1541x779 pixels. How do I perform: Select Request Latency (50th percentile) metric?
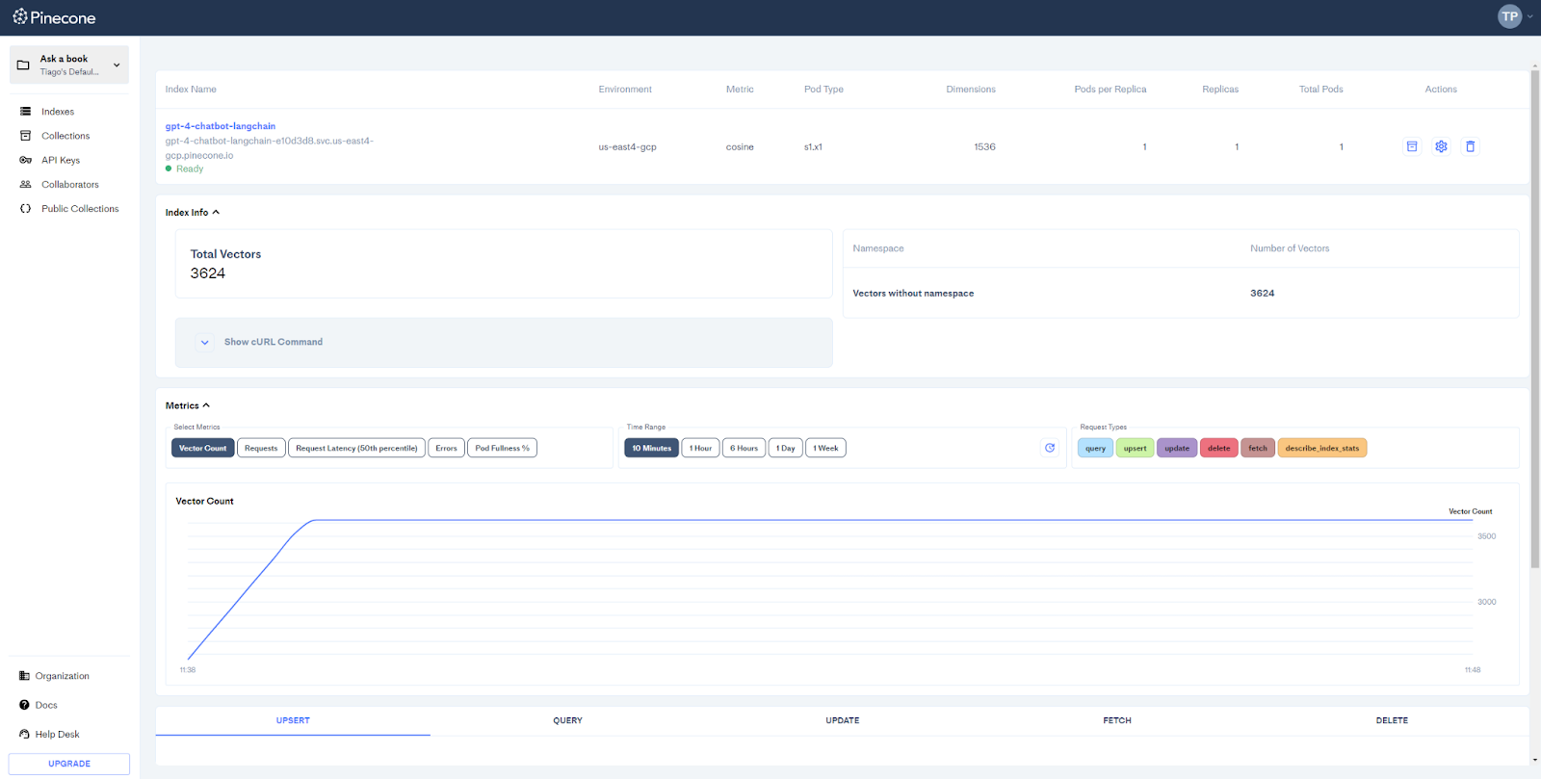(x=356, y=448)
